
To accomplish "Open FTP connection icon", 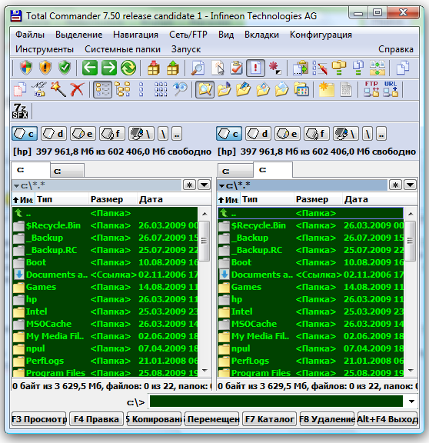I will click(371, 89).
